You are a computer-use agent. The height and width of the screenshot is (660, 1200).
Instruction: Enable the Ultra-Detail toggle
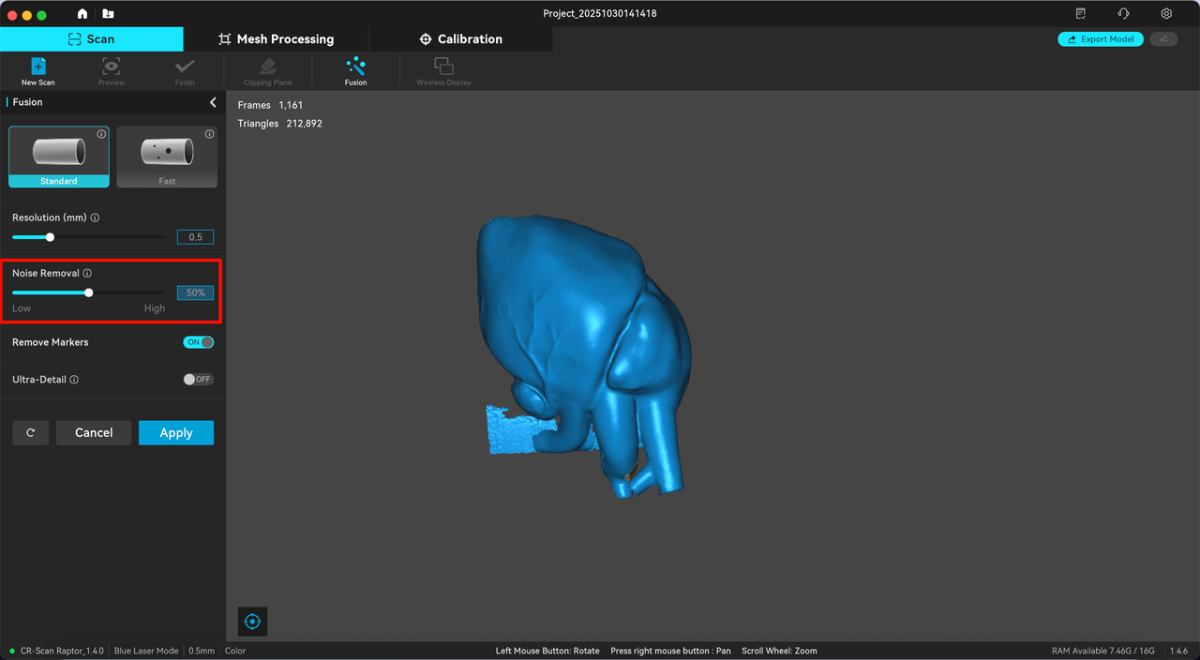point(199,380)
